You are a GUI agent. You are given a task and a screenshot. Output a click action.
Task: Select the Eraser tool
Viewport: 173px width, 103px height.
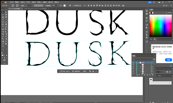pyautogui.click(x=6, y=24)
